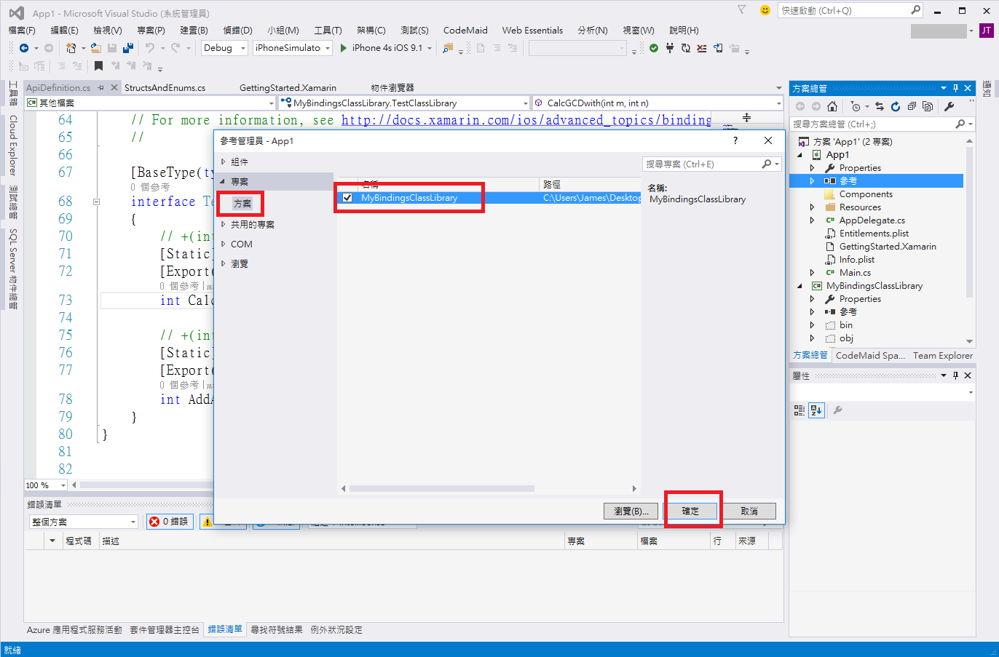Click the undo arrow icon
The height and width of the screenshot is (657, 999).
[149, 48]
